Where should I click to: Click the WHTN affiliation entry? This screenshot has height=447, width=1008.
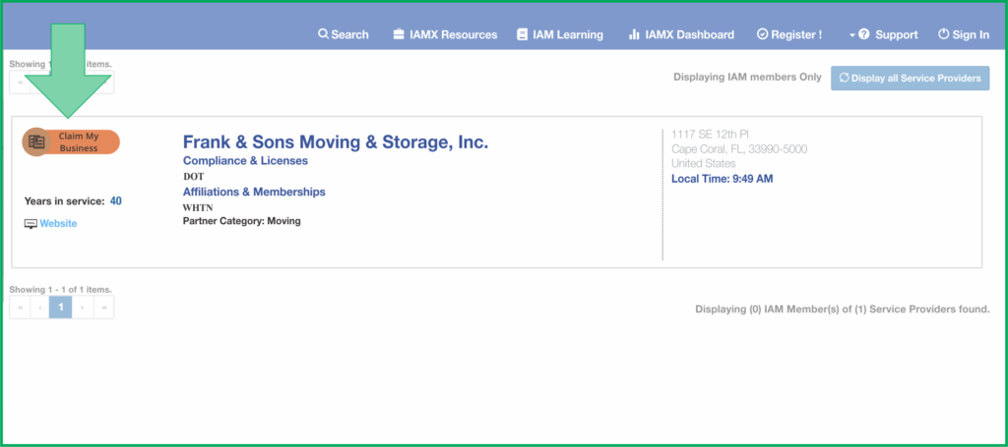(x=198, y=207)
